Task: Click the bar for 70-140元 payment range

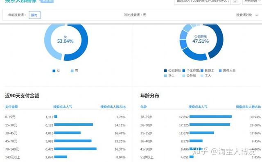Action: [75, 149]
